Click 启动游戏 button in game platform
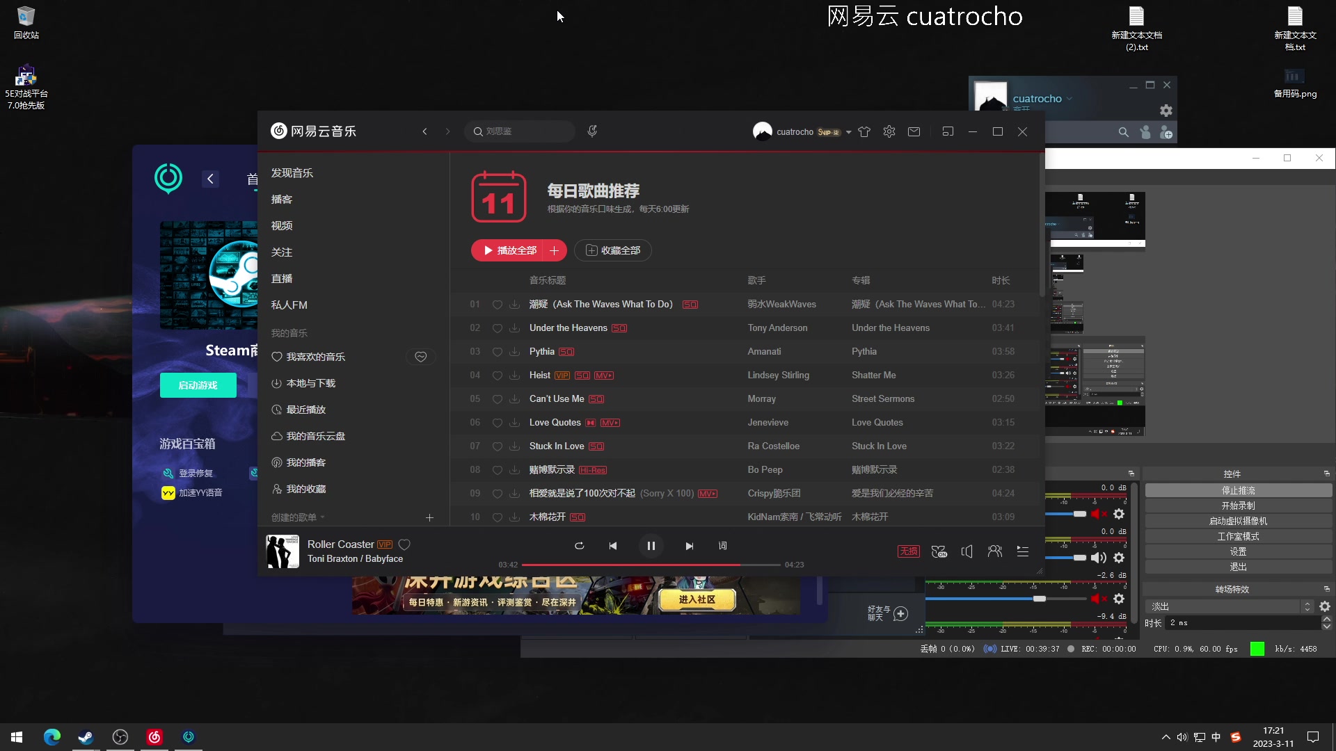Viewport: 1336px width, 751px height. pos(198,385)
